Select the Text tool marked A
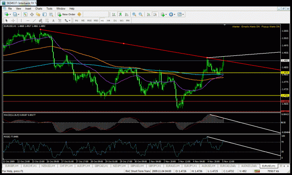Viewport: 292px width, 175px height. tap(53, 20)
